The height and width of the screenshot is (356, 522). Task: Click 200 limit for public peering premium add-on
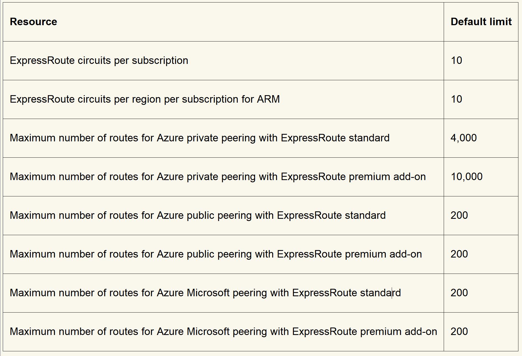tap(459, 254)
